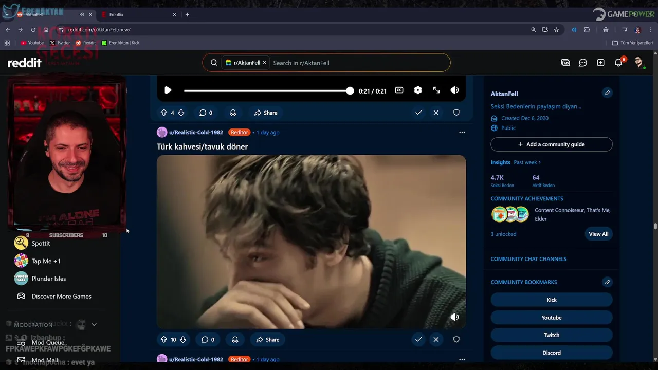Open ErenAktan | Kick bookmark
Viewport: 658px width, 370px height.
click(120, 43)
